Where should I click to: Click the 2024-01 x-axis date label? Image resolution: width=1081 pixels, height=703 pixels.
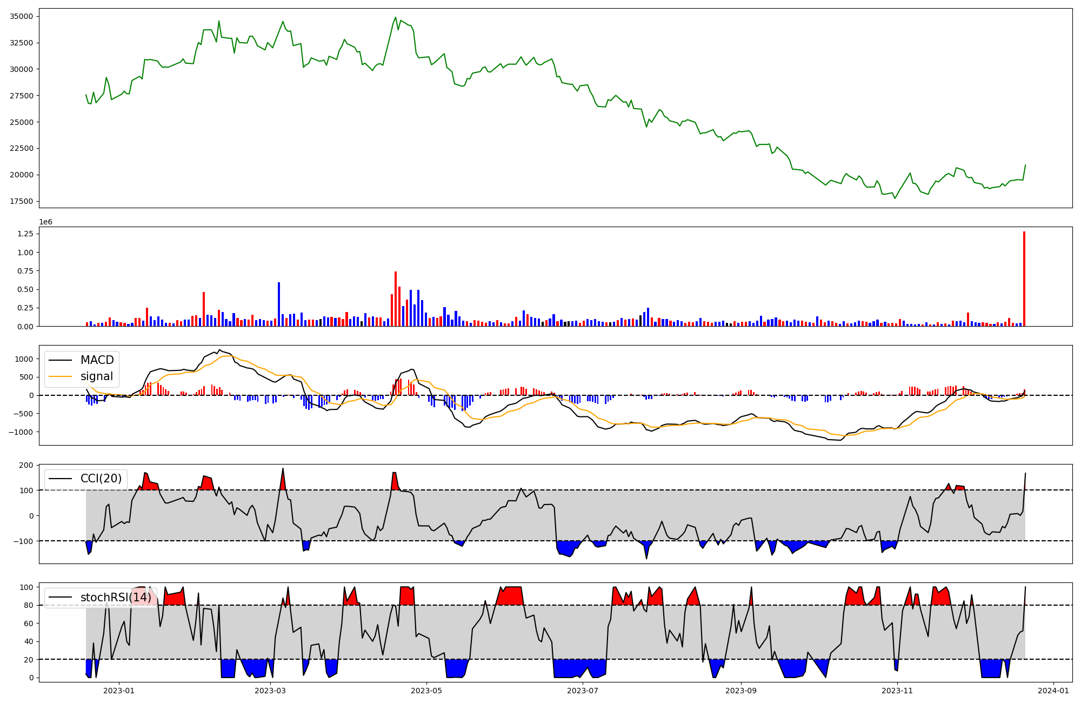[1053, 691]
